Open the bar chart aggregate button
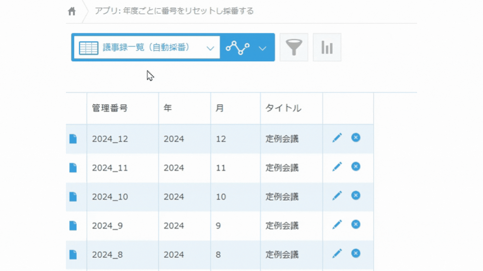Screen dimensions: 483x271 327,47
